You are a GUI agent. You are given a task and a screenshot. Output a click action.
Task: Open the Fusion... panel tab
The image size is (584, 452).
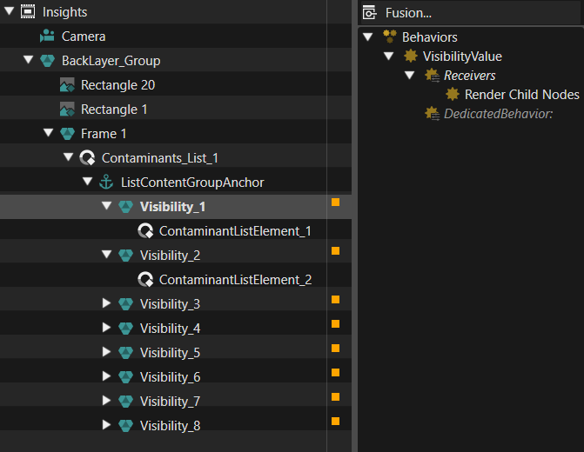click(408, 13)
